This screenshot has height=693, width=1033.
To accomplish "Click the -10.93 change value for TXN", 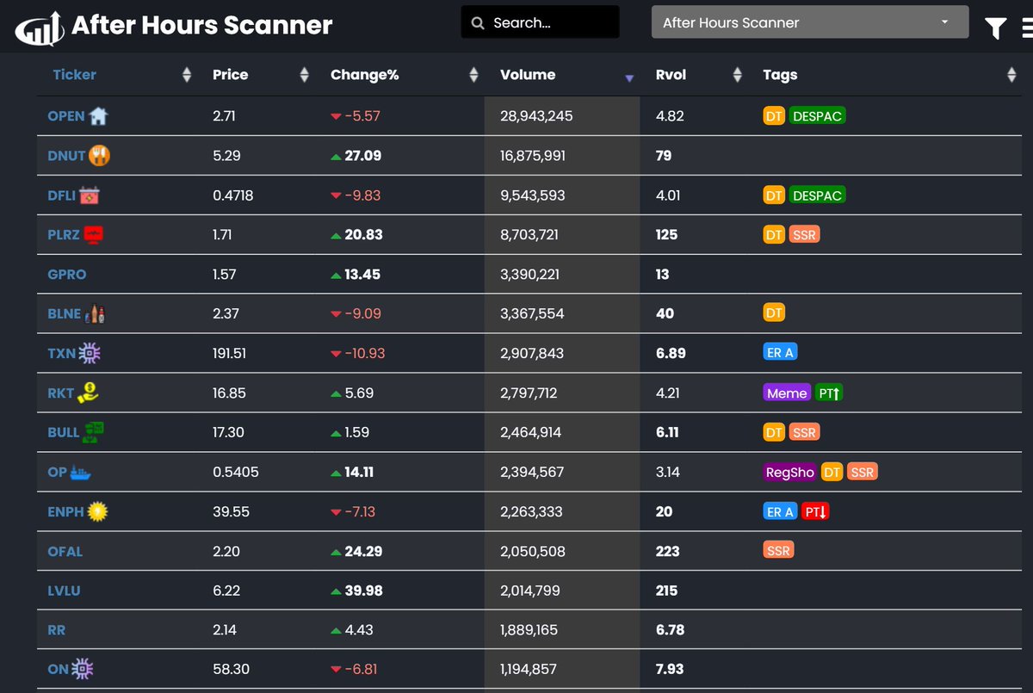I will (365, 353).
